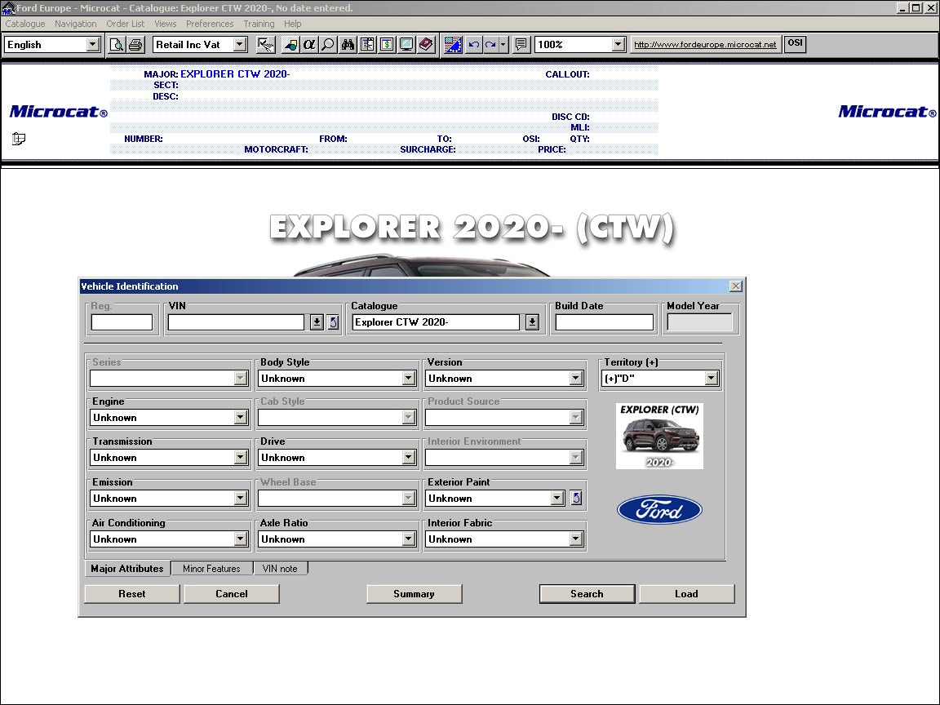Image resolution: width=940 pixels, height=705 pixels.
Task: Expand the Version dropdown
Action: (x=575, y=379)
